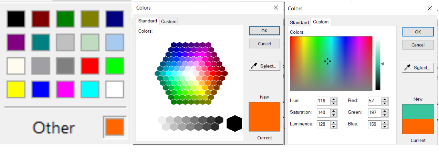Pick the pure blue swatch
Image resolution: width=439 pixels, height=154 pixels.
click(x=41, y=89)
